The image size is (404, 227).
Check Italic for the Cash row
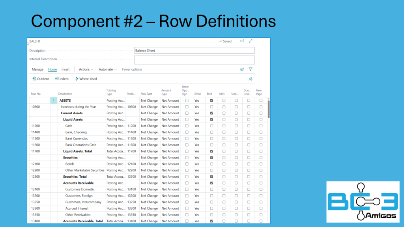click(x=224, y=126)
